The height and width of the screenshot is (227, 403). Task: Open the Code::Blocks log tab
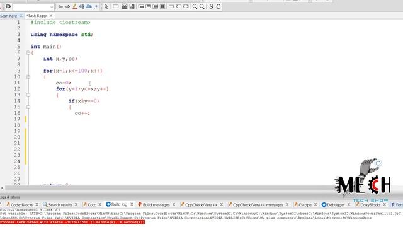click(x=20, y=204)
